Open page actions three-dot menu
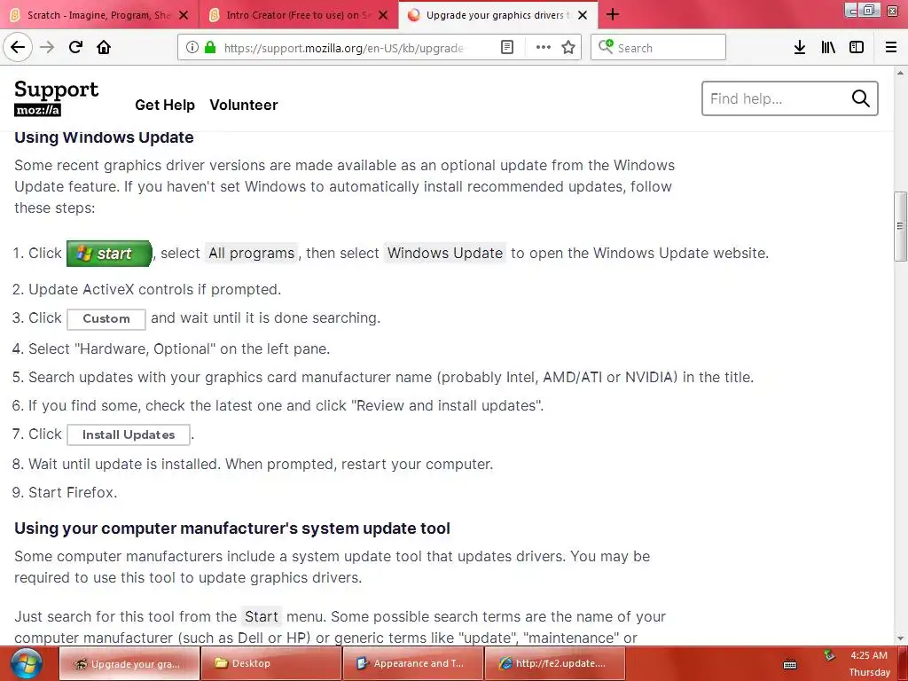The image size is (908, 681). [x=544, y=48]
